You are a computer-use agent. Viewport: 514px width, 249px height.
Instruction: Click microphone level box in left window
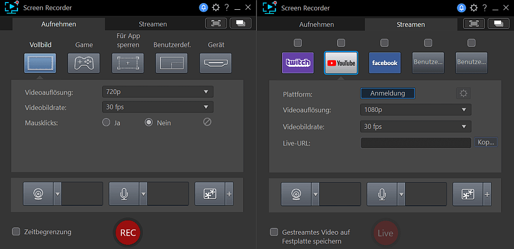click(x=168, y=194)
